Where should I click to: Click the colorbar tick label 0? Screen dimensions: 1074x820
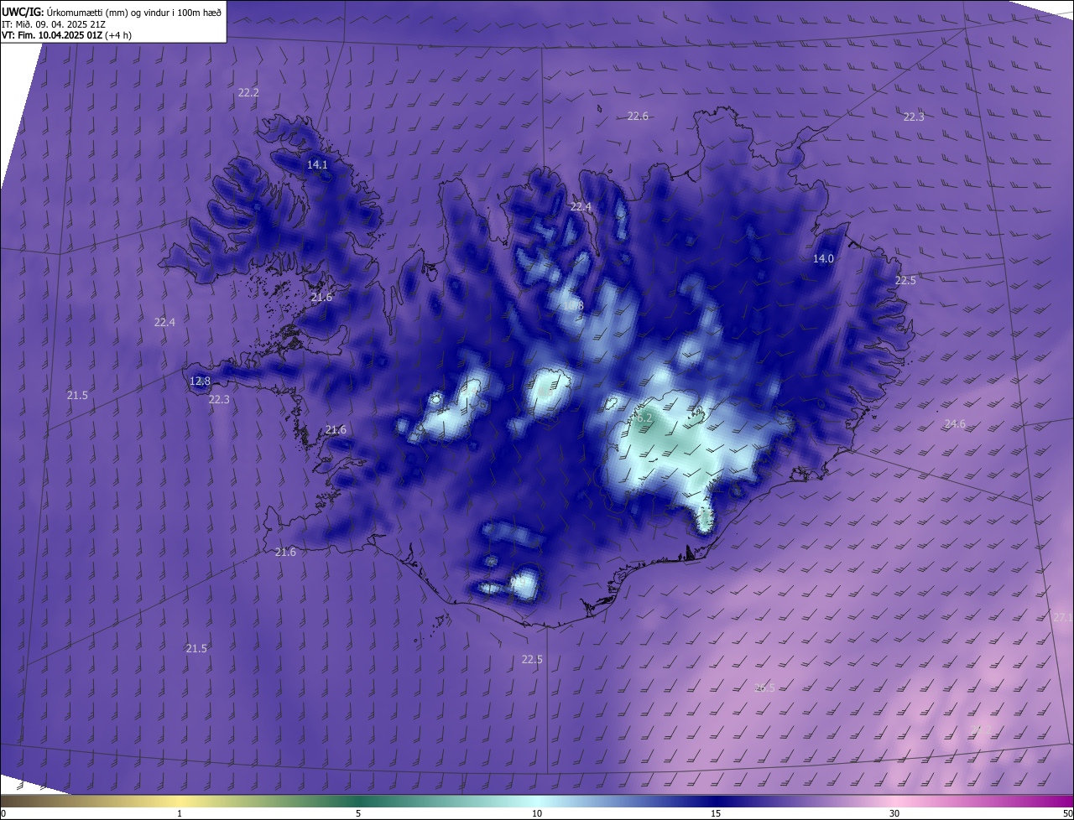3,813
